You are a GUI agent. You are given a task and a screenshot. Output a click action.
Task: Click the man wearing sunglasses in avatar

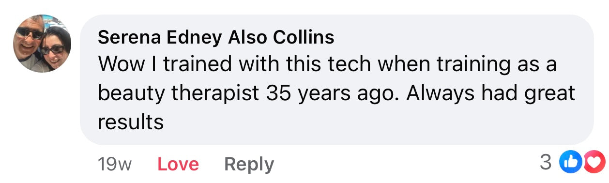(x=28, y=38)
